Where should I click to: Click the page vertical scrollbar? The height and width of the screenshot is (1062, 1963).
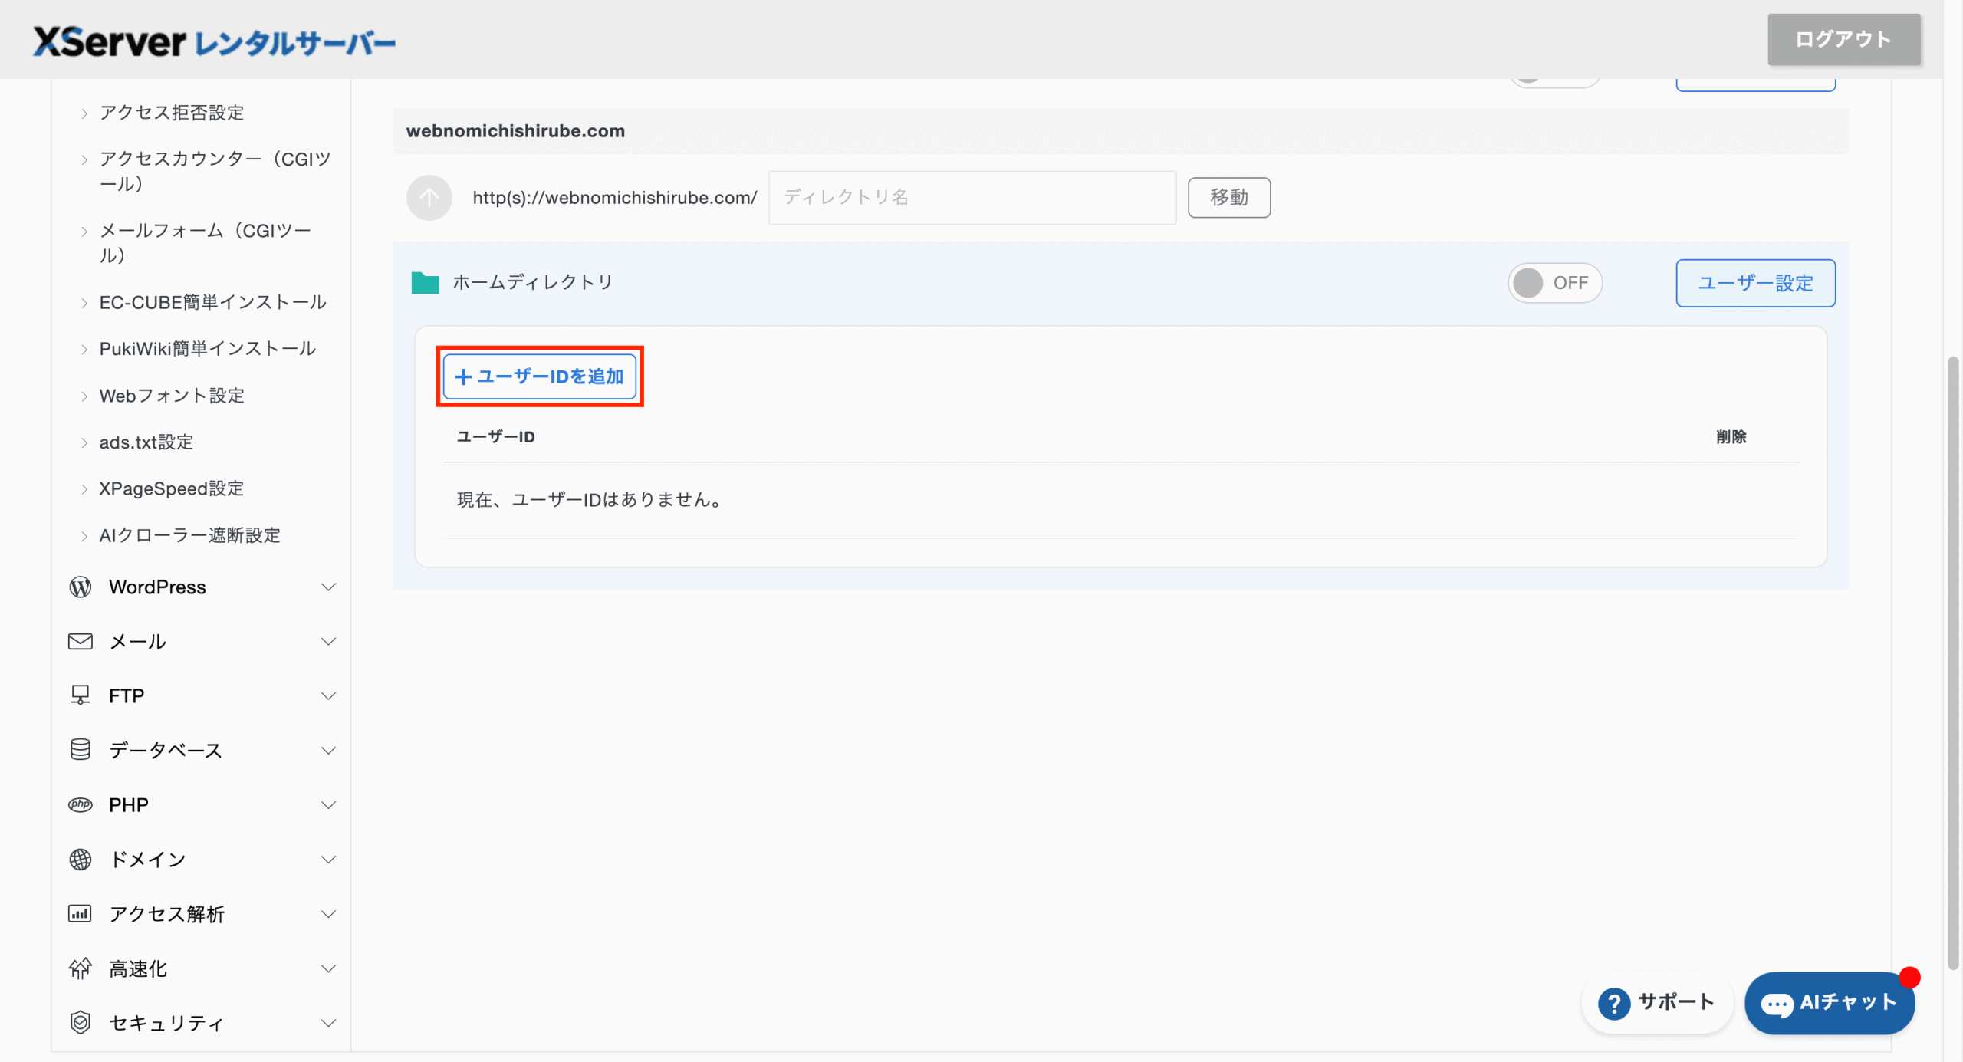[x=1953, y=663]
